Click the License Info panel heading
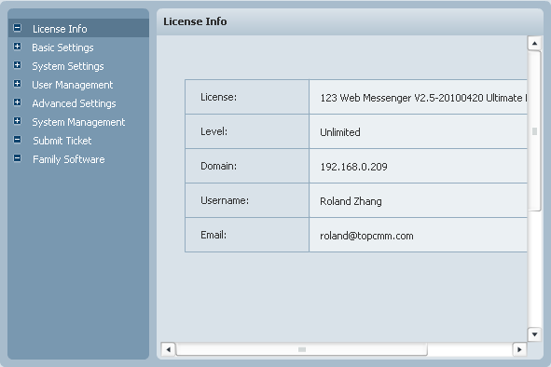 [x=195, y=21]
